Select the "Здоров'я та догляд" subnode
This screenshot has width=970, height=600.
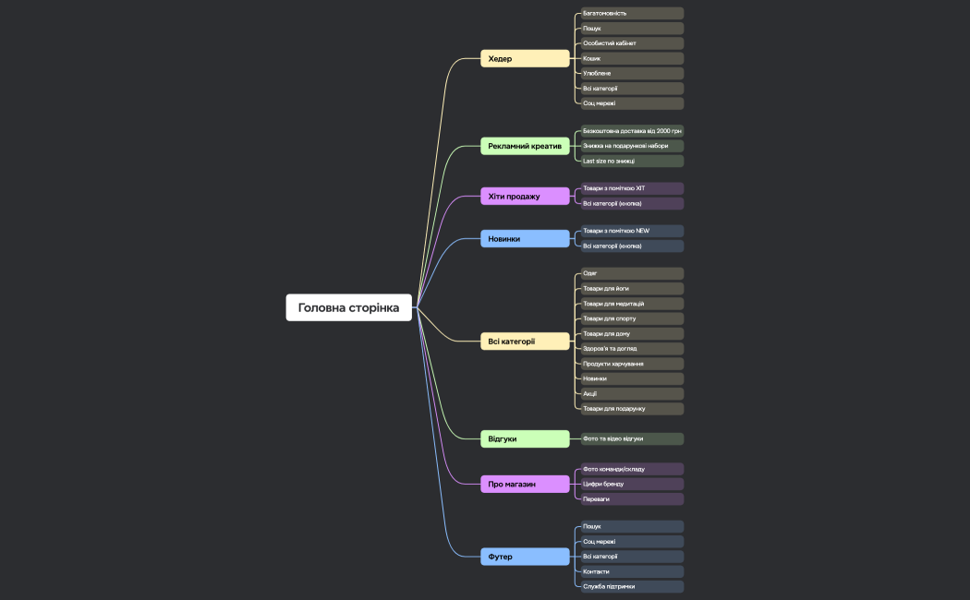coord(632,349)
